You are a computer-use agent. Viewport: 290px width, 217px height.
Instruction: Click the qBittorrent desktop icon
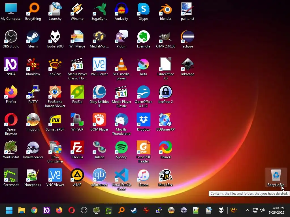[x=99, y=177]
